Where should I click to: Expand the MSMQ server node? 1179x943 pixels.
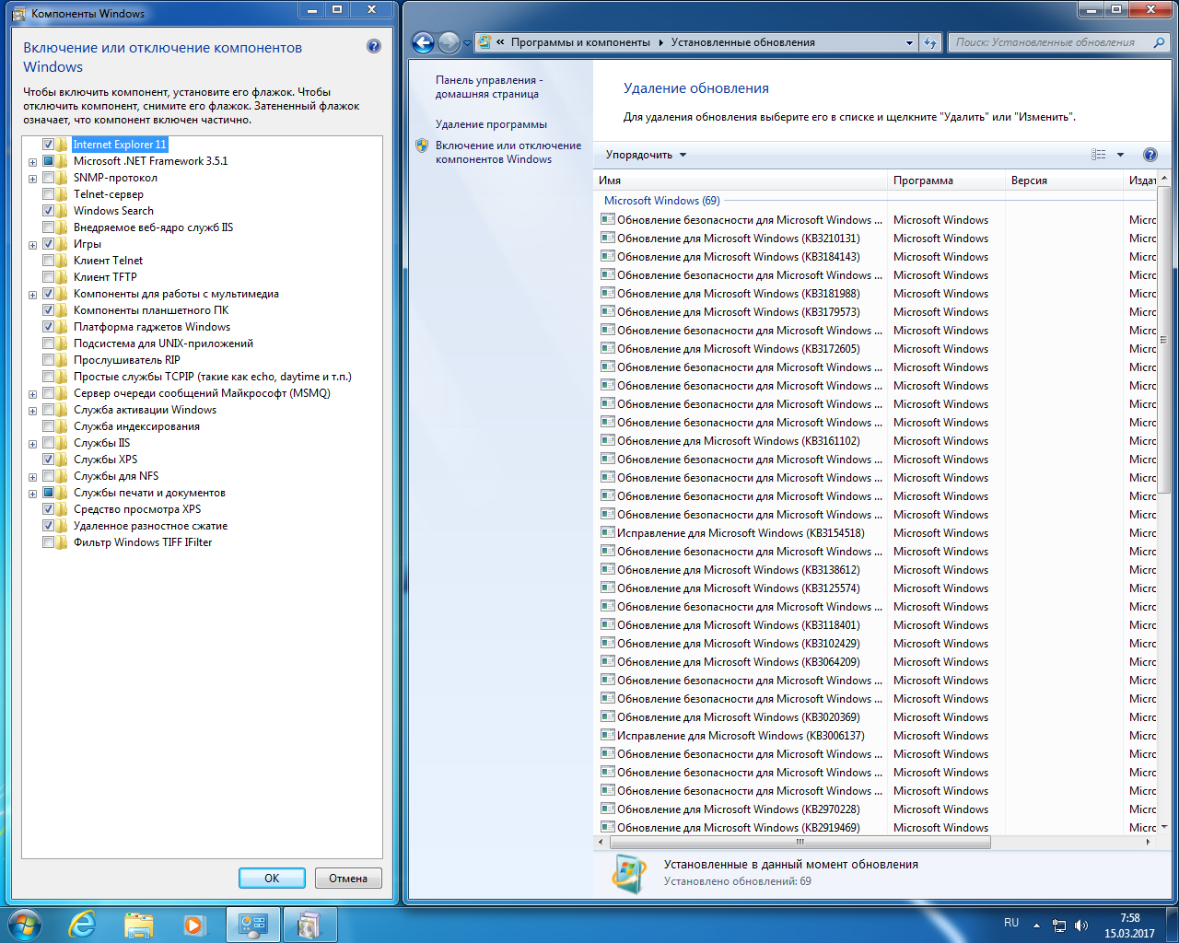pyautogui.click(x=32, y=394)
